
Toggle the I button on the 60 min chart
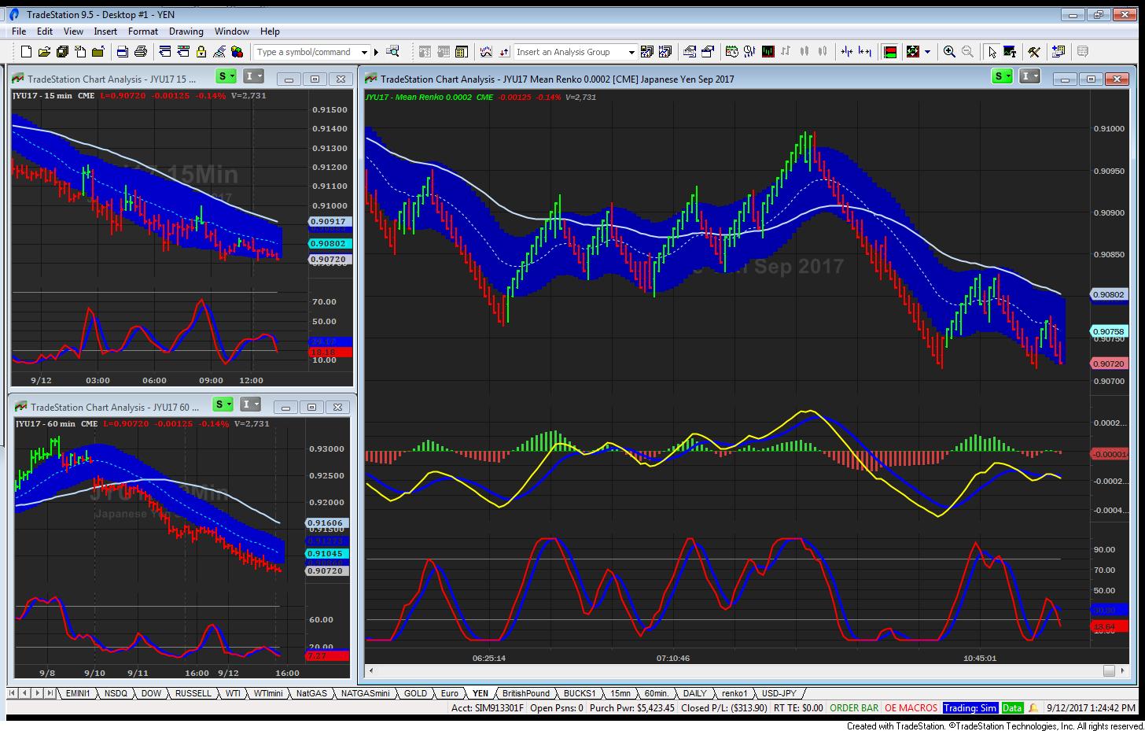point(250,404)
